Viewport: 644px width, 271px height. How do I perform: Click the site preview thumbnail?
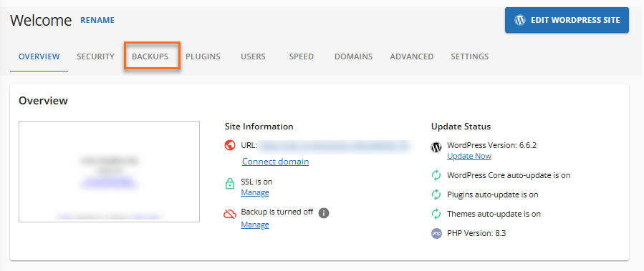(110, 172)
